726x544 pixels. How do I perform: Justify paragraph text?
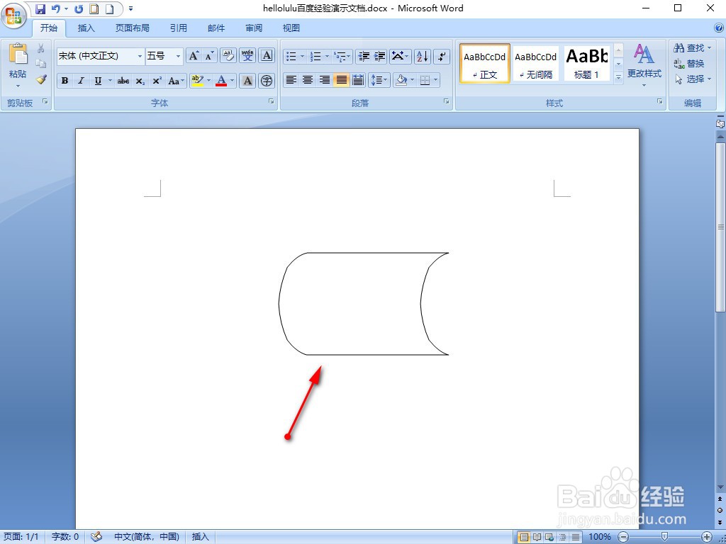pyautogui.click(x=341, y=80)
